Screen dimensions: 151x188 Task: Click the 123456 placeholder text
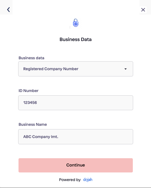pos(30,103)
